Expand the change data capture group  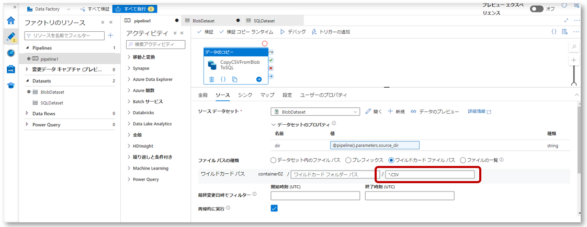tap(27, 69)
